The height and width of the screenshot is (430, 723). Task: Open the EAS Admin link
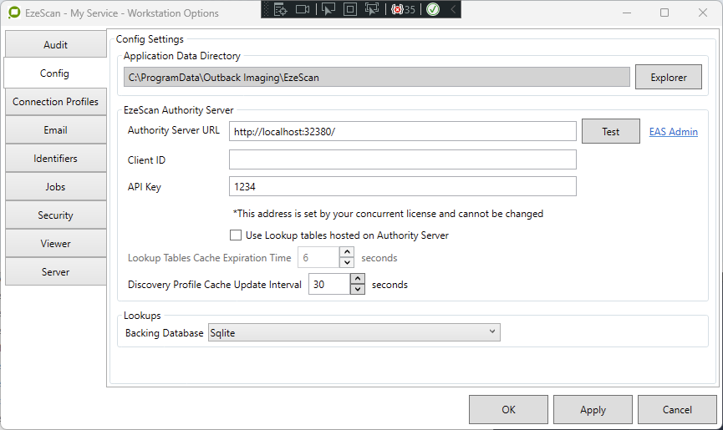[x=673, y=132]
